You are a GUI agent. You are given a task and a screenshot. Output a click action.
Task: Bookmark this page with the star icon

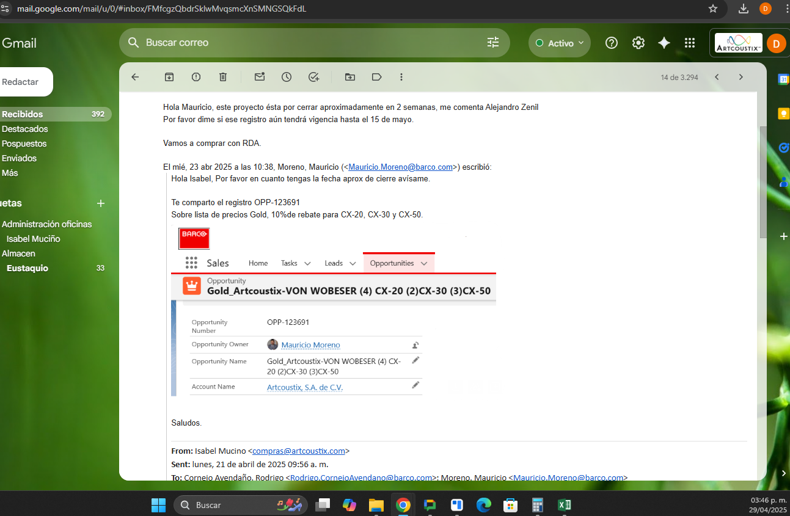tap(713, 9)
